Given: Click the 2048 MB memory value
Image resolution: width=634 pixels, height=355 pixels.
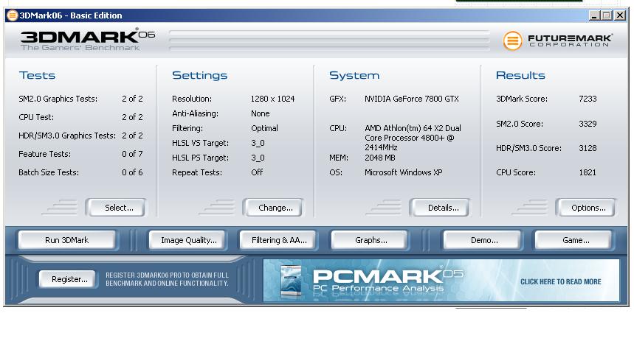Looking at the screenshot, I should point(379,158).
